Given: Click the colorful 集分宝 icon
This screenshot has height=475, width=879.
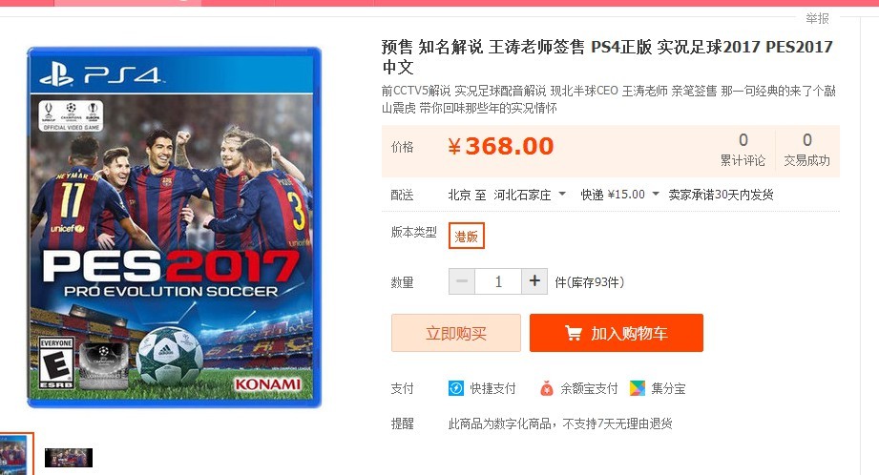Looking at the screenshot, I should 636,388.
